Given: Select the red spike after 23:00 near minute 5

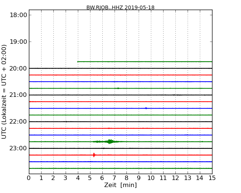Looking at the screenshot, I should pos(94,155).
